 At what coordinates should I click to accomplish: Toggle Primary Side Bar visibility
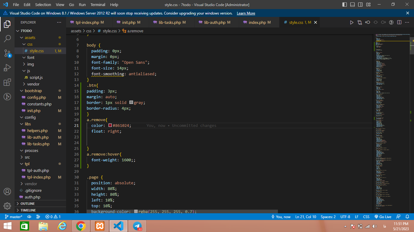point(345,5)
